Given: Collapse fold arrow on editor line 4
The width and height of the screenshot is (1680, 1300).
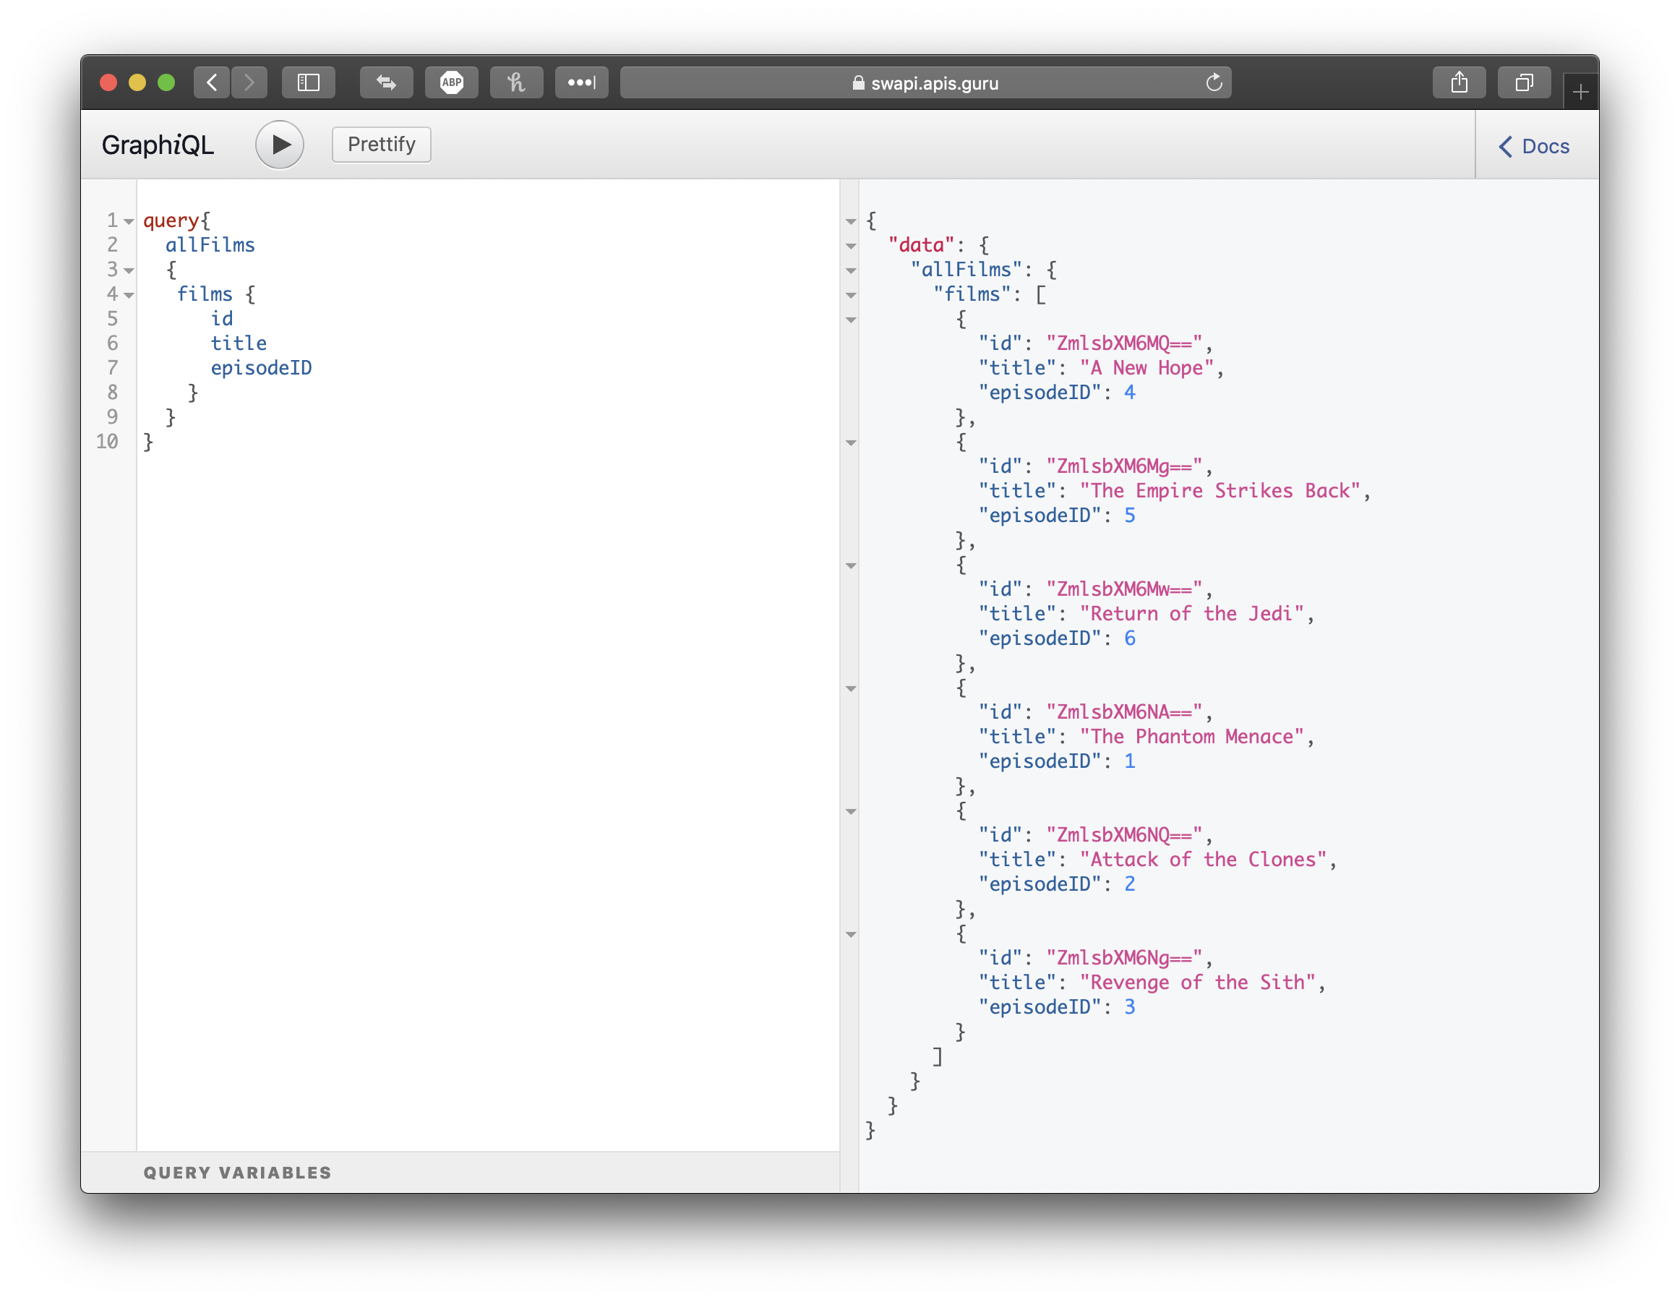Looking at the screenshot, I should tap(129, 296).
